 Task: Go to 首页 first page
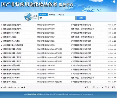86,87
